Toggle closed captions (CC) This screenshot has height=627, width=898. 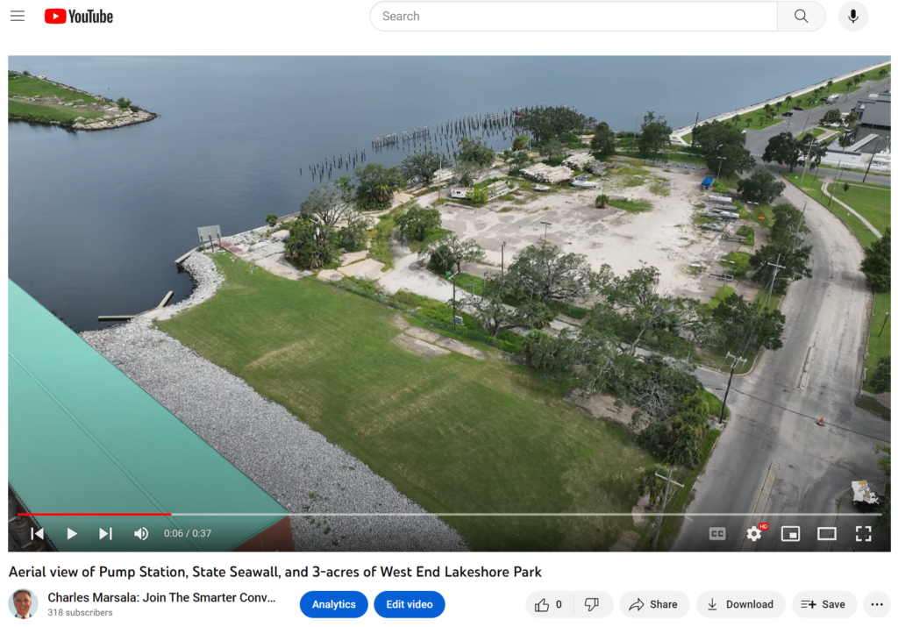pos(717,534)
